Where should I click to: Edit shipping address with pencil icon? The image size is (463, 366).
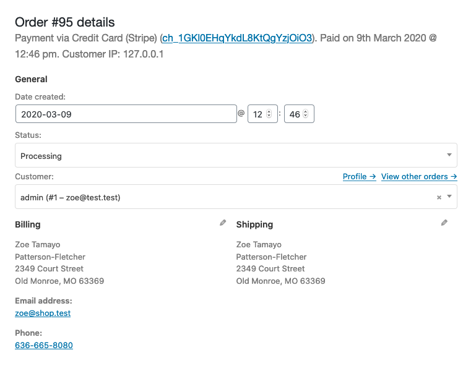click(444, 223)
